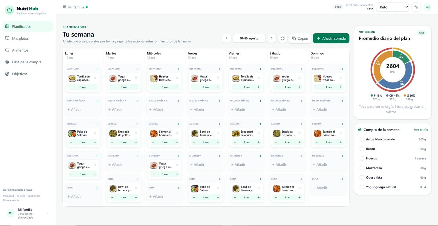Click Eliminar cuenta link

point(11,200)
